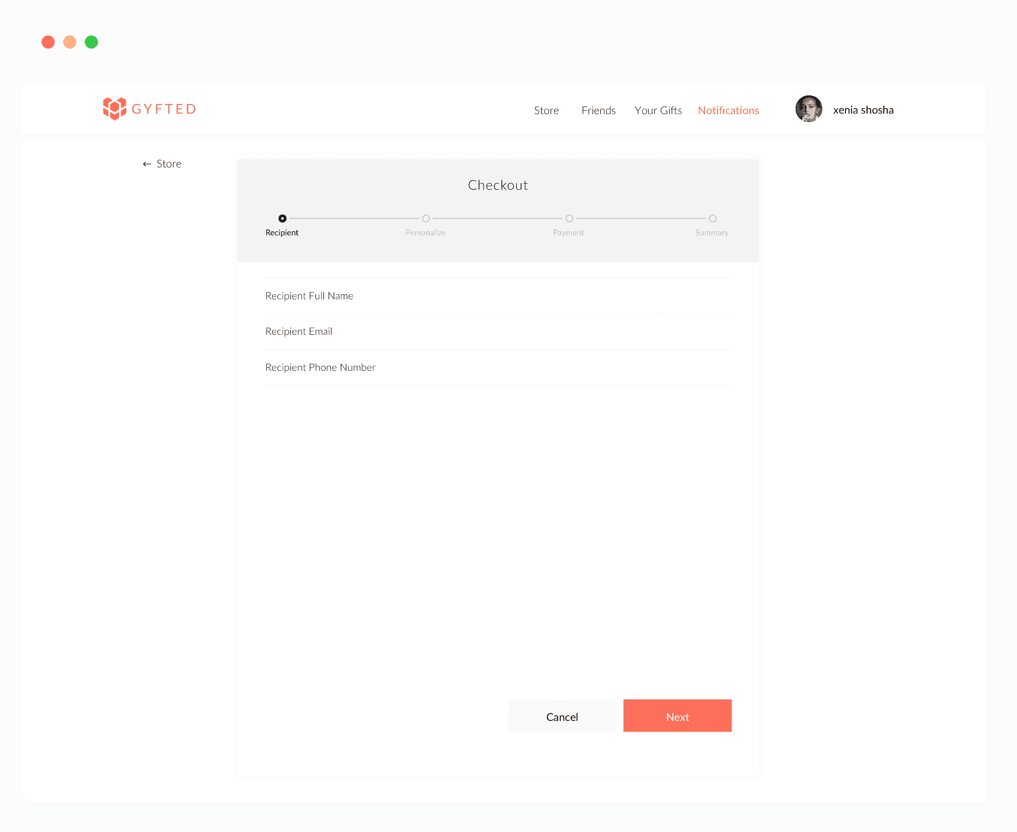Select the Summary step circle

[x=713, y=219]
